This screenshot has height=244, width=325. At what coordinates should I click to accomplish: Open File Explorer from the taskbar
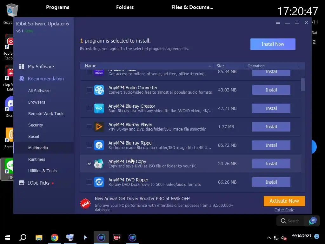[39, 238]
